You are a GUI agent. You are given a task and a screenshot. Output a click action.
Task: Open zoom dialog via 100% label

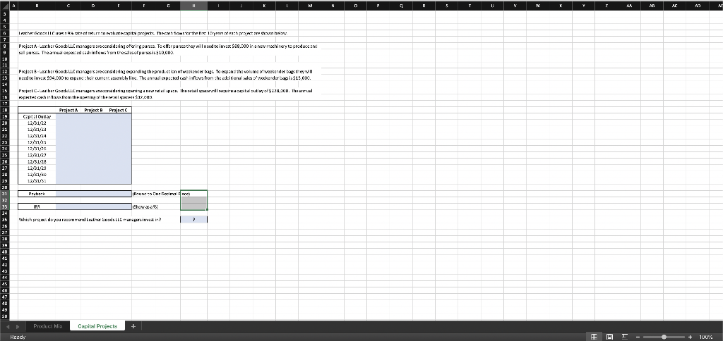click(706, 337)
